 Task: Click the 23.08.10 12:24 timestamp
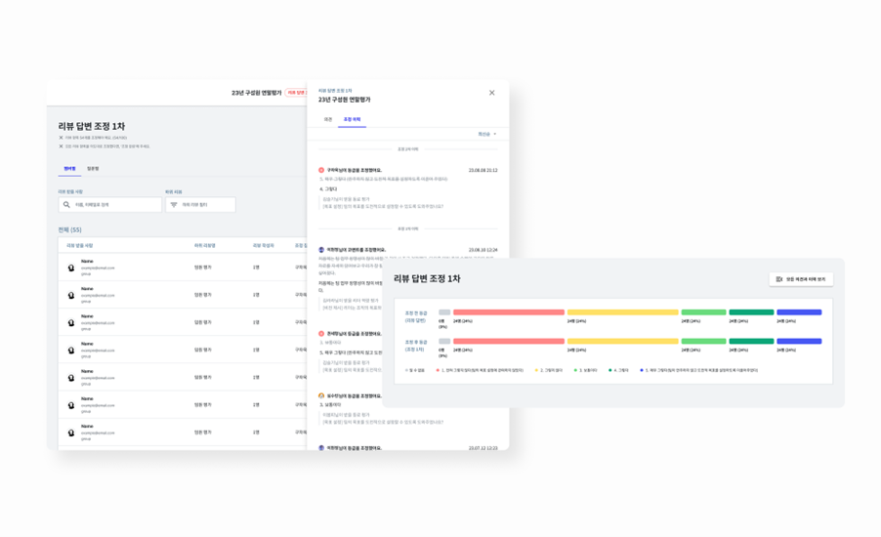(482, 249)
